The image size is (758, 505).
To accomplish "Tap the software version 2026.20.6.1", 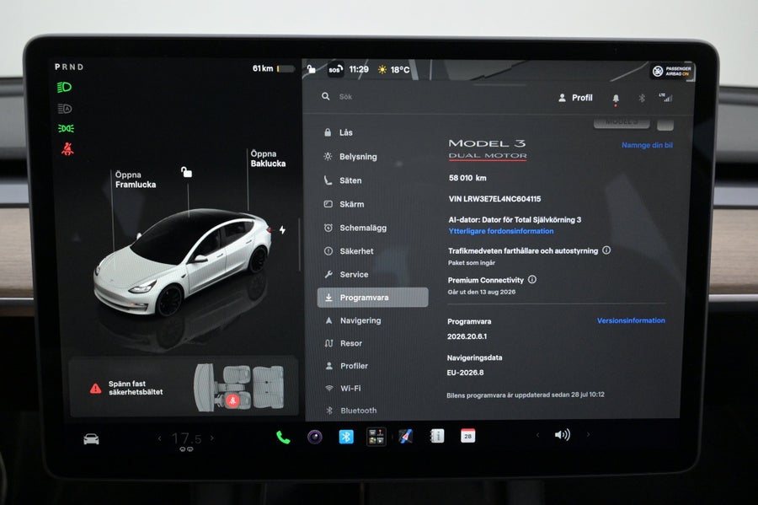I will tap(467, 336).
